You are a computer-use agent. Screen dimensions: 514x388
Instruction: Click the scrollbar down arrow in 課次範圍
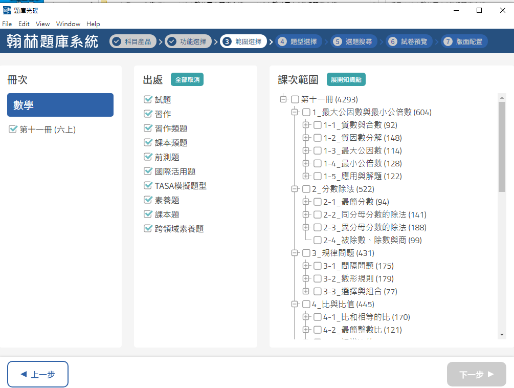(x=502, y=334)
